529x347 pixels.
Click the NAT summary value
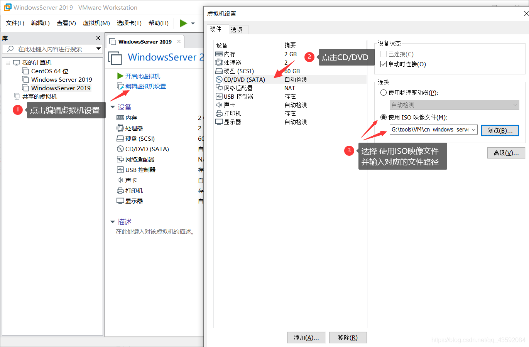[x=290, y=88]
